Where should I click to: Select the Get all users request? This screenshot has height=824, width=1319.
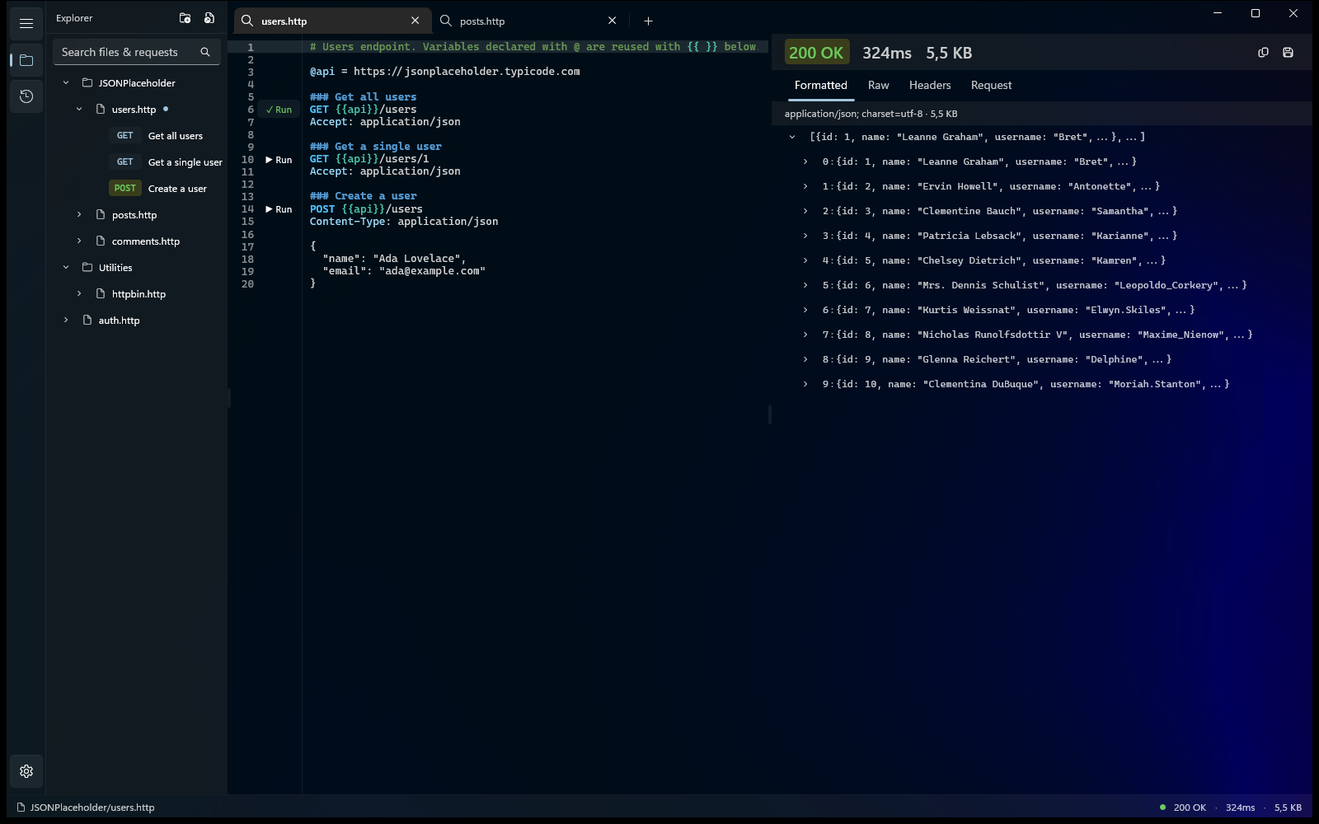(175, 136)
